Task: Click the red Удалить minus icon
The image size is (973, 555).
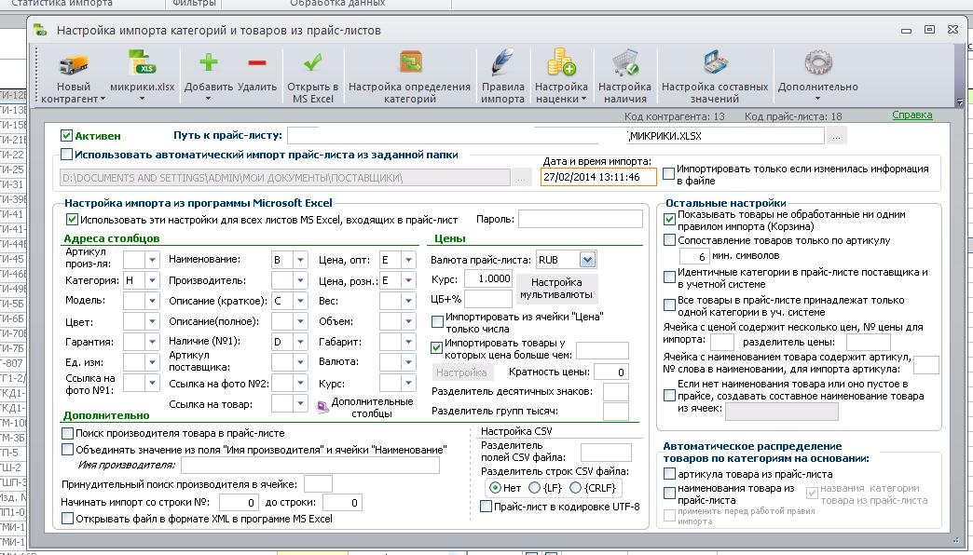Action: (257, 62)
